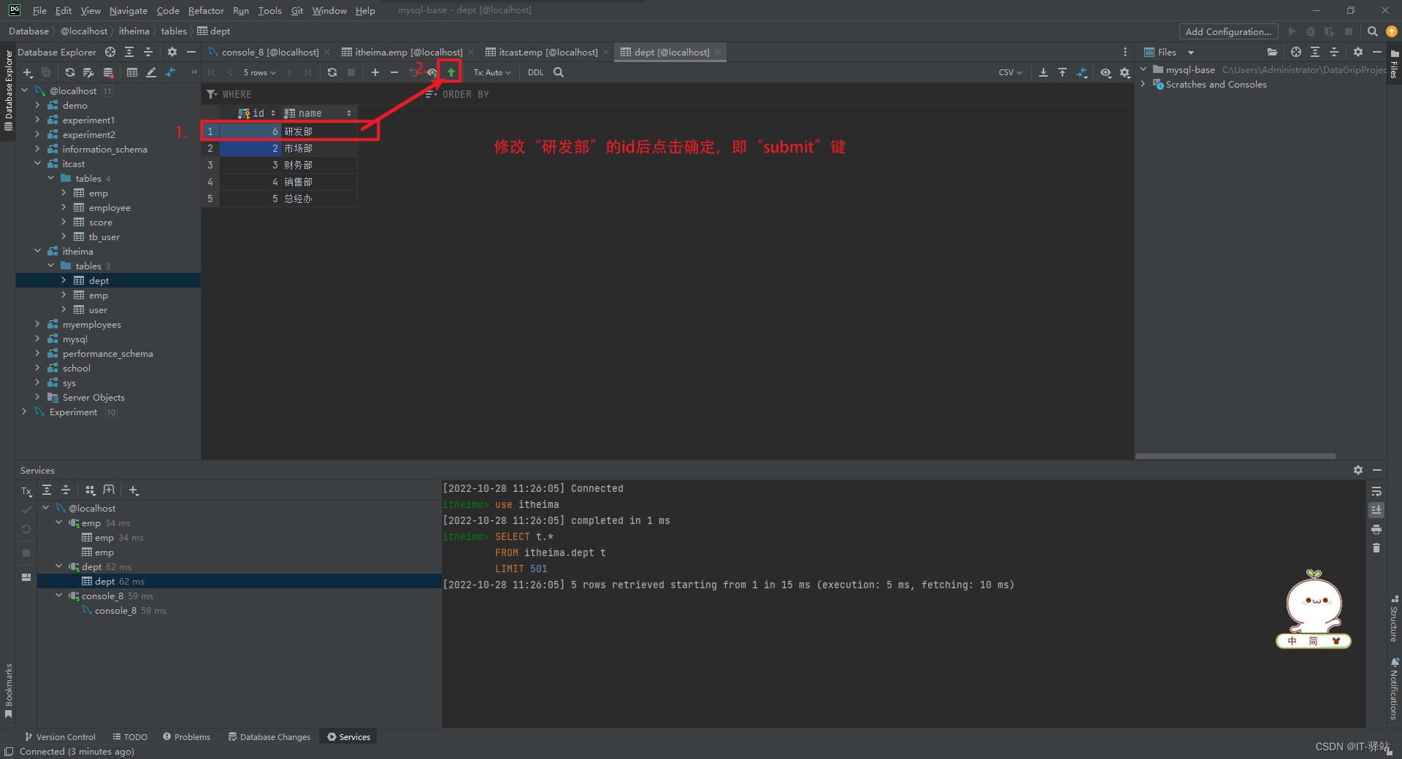Viewport: 1402px width, 759px height.
Task: Click the New plus icon in Database Explorer
Action: 28,72
